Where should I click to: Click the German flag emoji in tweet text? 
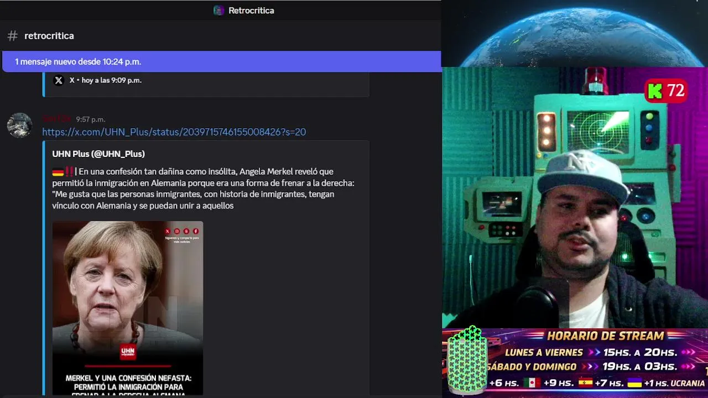click(x=58, y=171)
